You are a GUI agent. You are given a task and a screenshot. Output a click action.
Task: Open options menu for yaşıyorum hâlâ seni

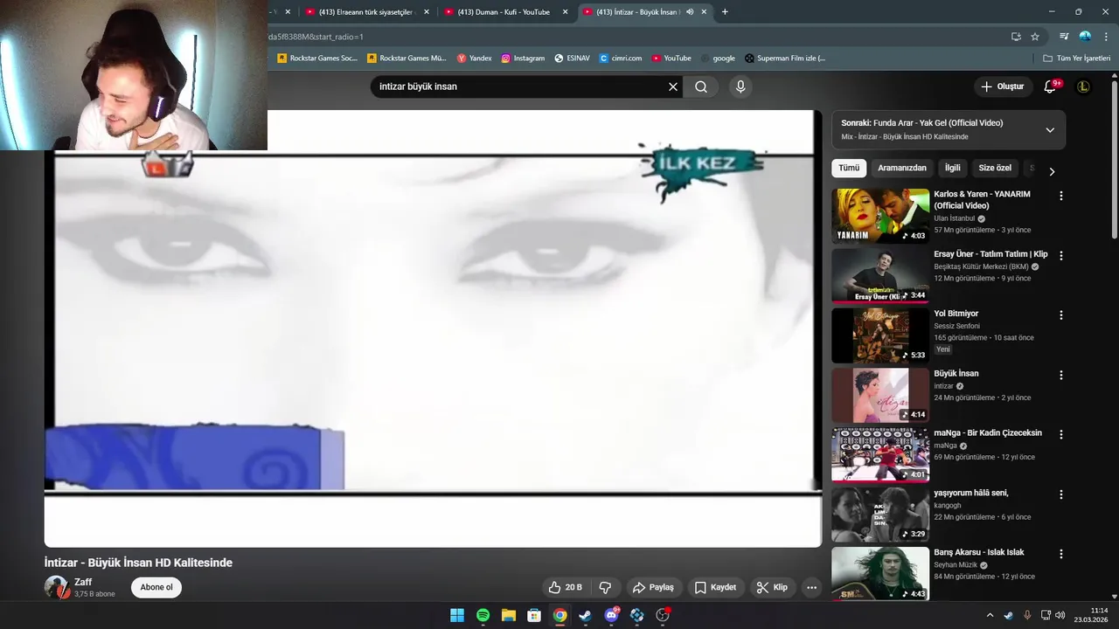tap(1061, 494)
